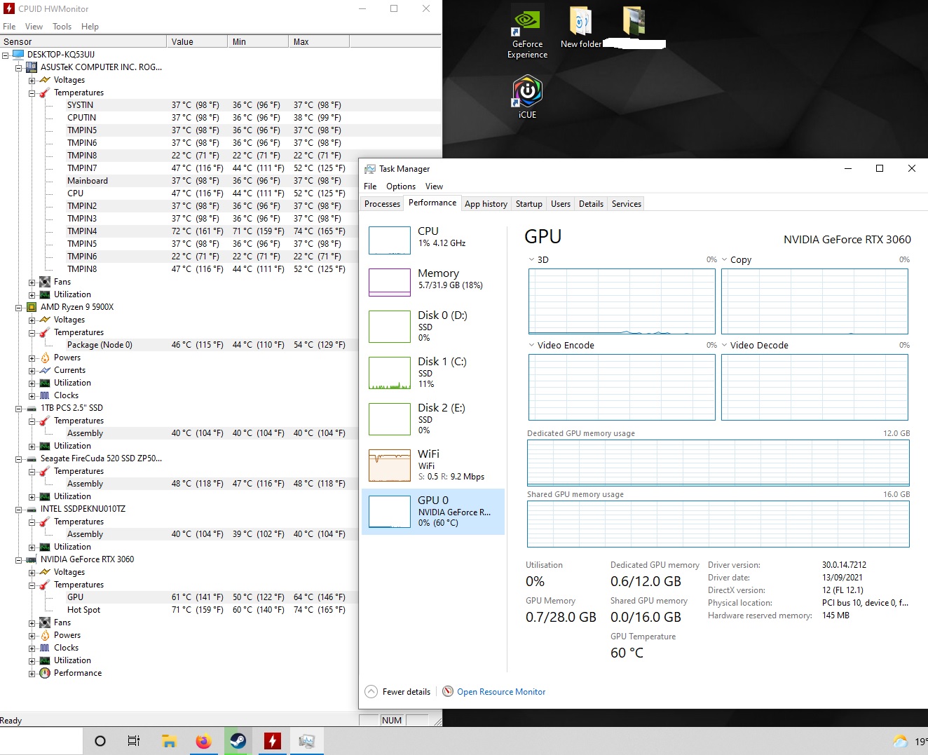
Task: Select the Memory performance graph thumbnail
Action: [390, 283]
